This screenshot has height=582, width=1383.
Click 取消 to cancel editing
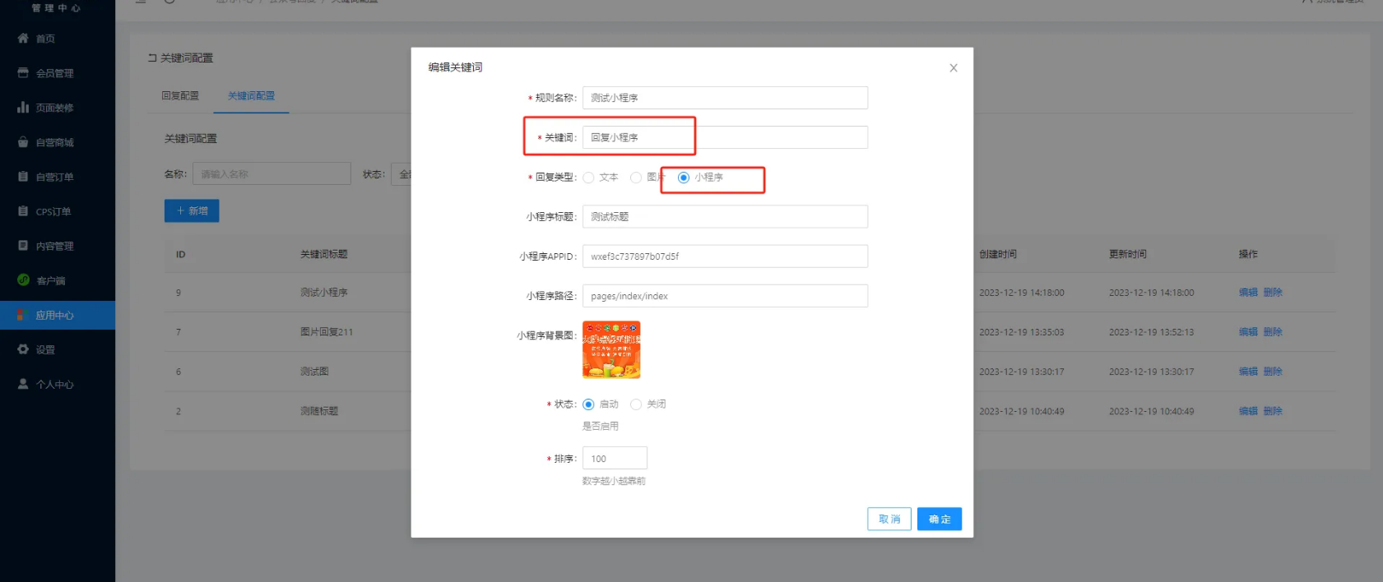pyautogui.click(x=889, y=519)
